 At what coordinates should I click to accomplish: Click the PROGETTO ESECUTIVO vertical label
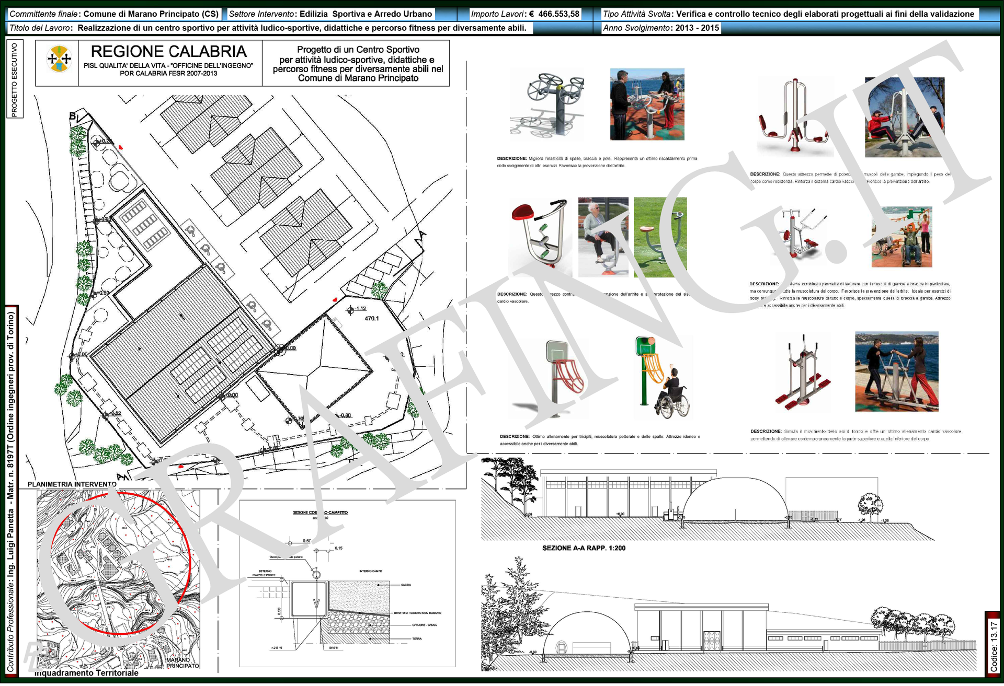tap(14, 79)
